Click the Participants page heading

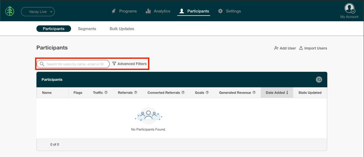pyautogui.click(x=52, y=48)
